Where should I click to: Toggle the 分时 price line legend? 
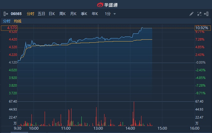pos(6,21)
